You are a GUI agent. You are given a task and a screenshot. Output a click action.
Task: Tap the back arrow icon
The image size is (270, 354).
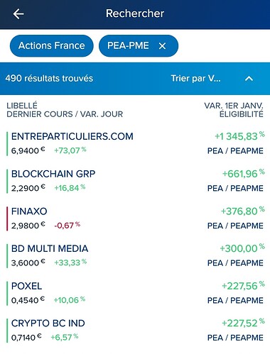[18, 13]
